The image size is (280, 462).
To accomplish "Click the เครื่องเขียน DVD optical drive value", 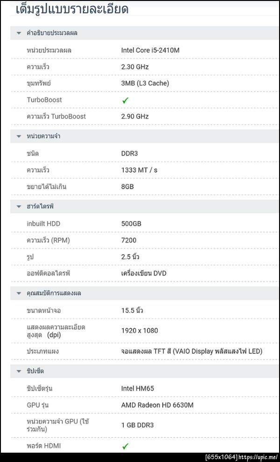I will point(144,273).
